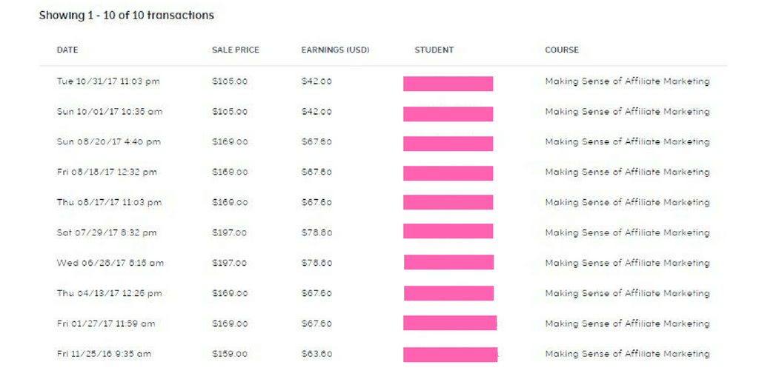Open the pink redacted student on Sat 07/29/17
Image resolution: width=759 pixels, height=379 pixels.
[x=448, y=231]
